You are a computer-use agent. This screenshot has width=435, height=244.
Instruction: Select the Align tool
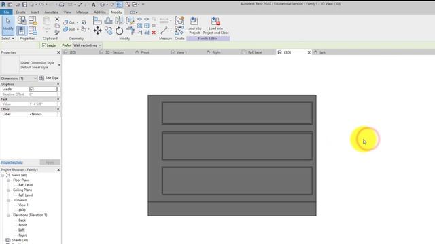click(x=97, y=21)
